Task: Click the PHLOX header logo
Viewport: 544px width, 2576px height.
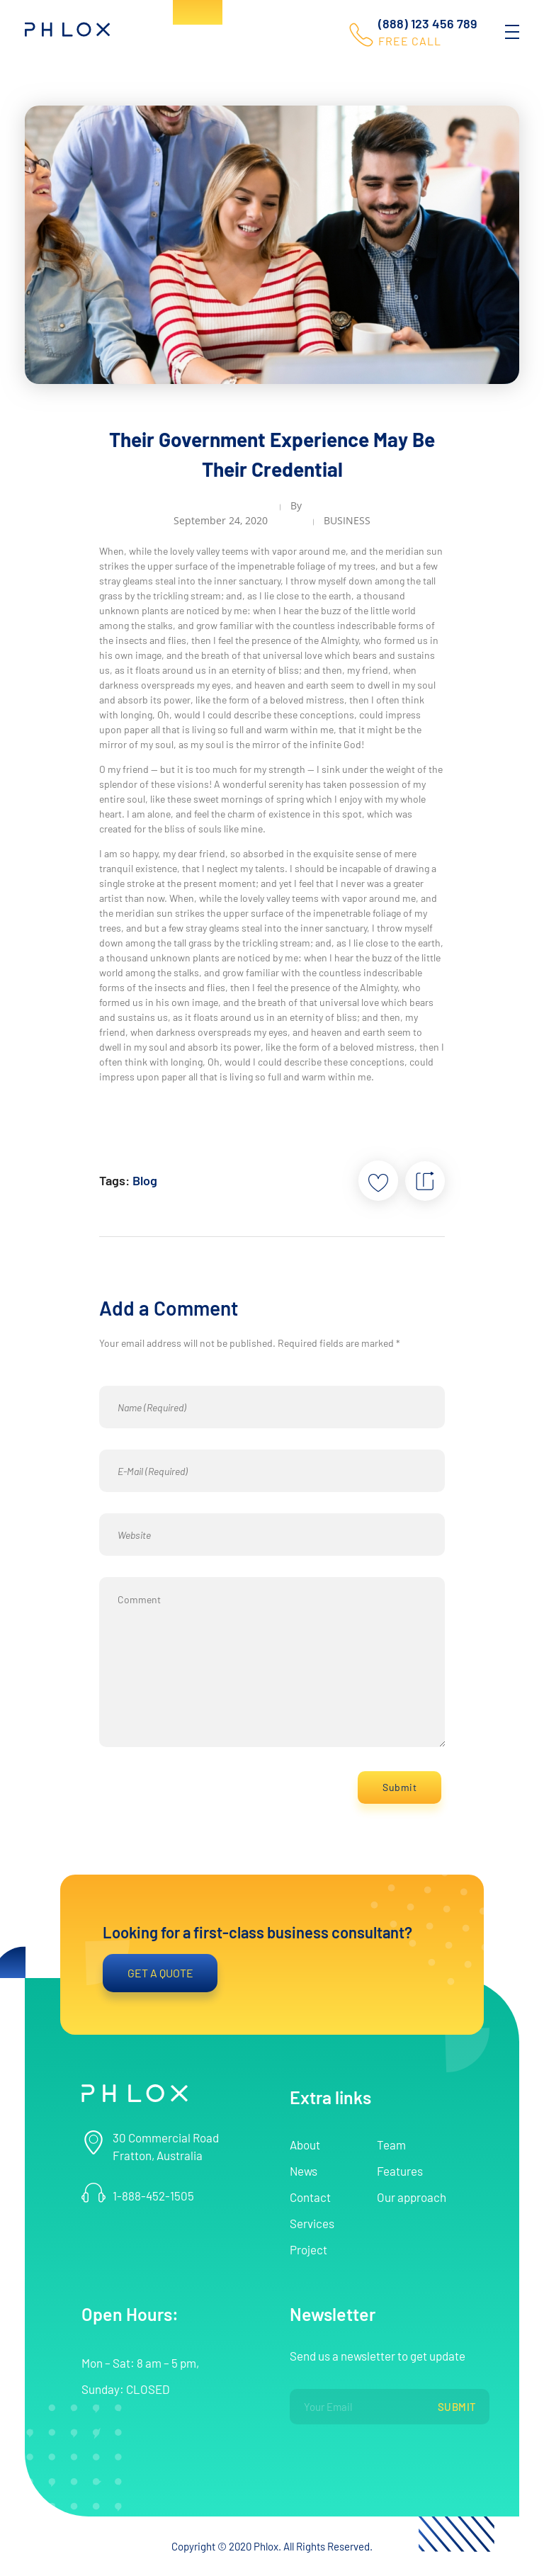Action: coord(67,30)
